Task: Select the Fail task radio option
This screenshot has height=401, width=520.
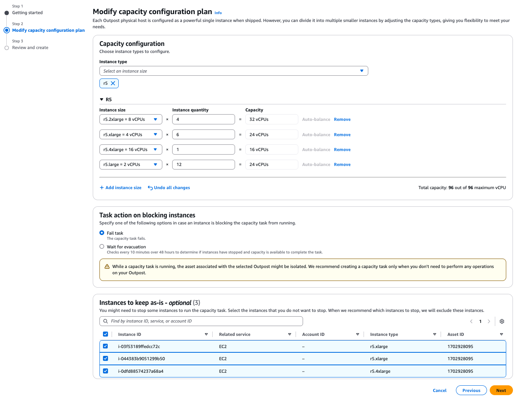Action: click(x=102, y=233)
